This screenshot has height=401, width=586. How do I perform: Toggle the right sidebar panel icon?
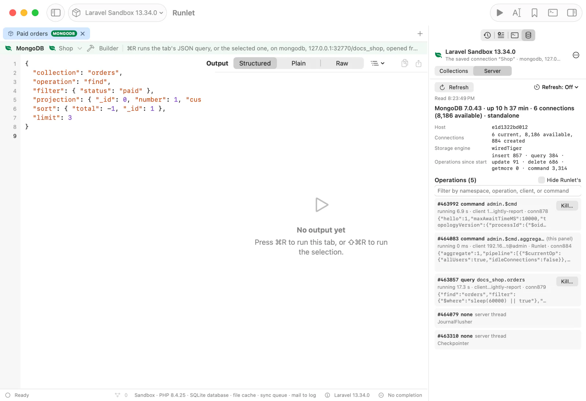pos(572,13)
